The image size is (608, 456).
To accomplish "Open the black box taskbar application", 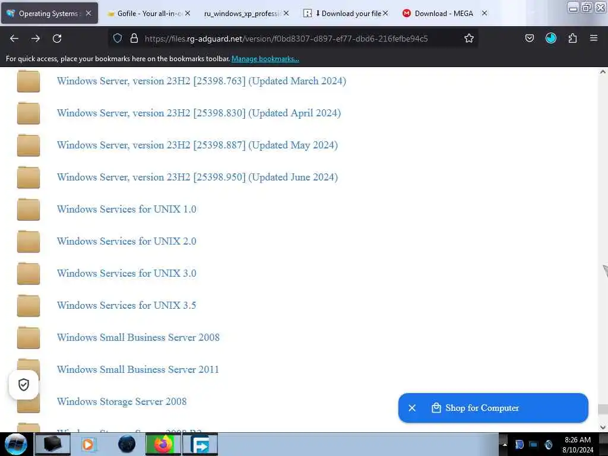I will coord(53,444).
